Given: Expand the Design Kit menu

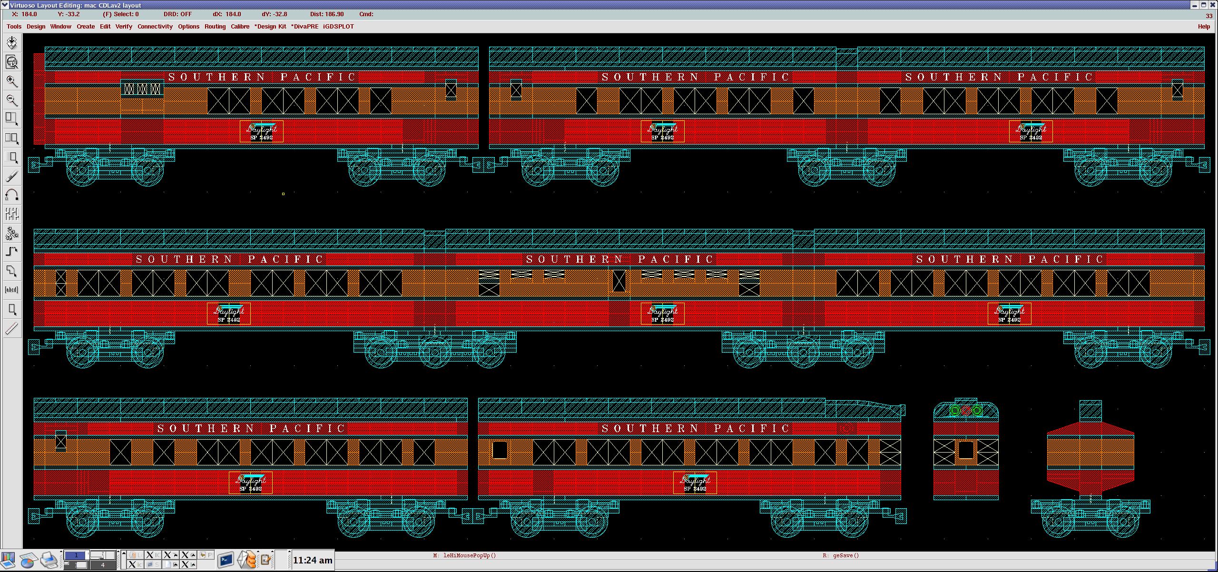Looking at the screenshot, I should pyautogui.click(x=270, y=27).
